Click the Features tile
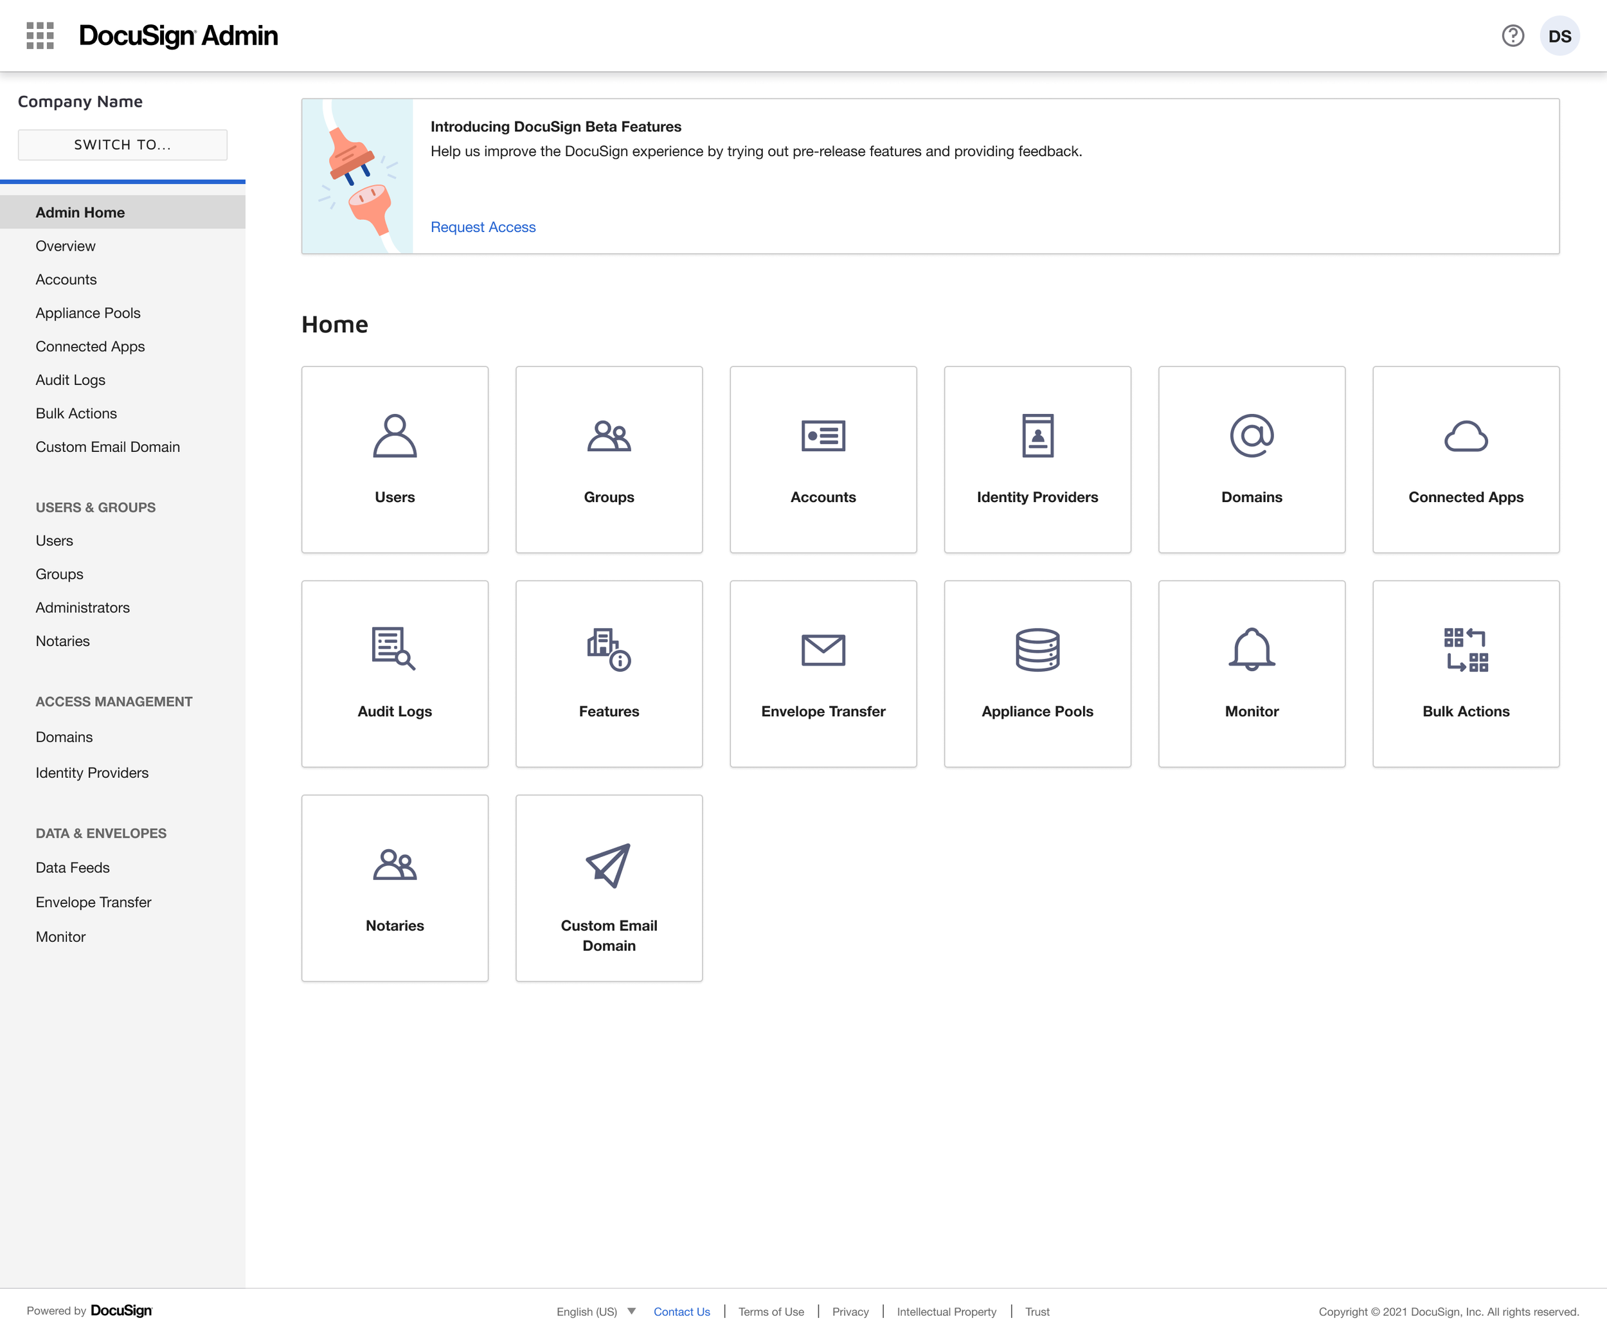 [x=608, y=673]
